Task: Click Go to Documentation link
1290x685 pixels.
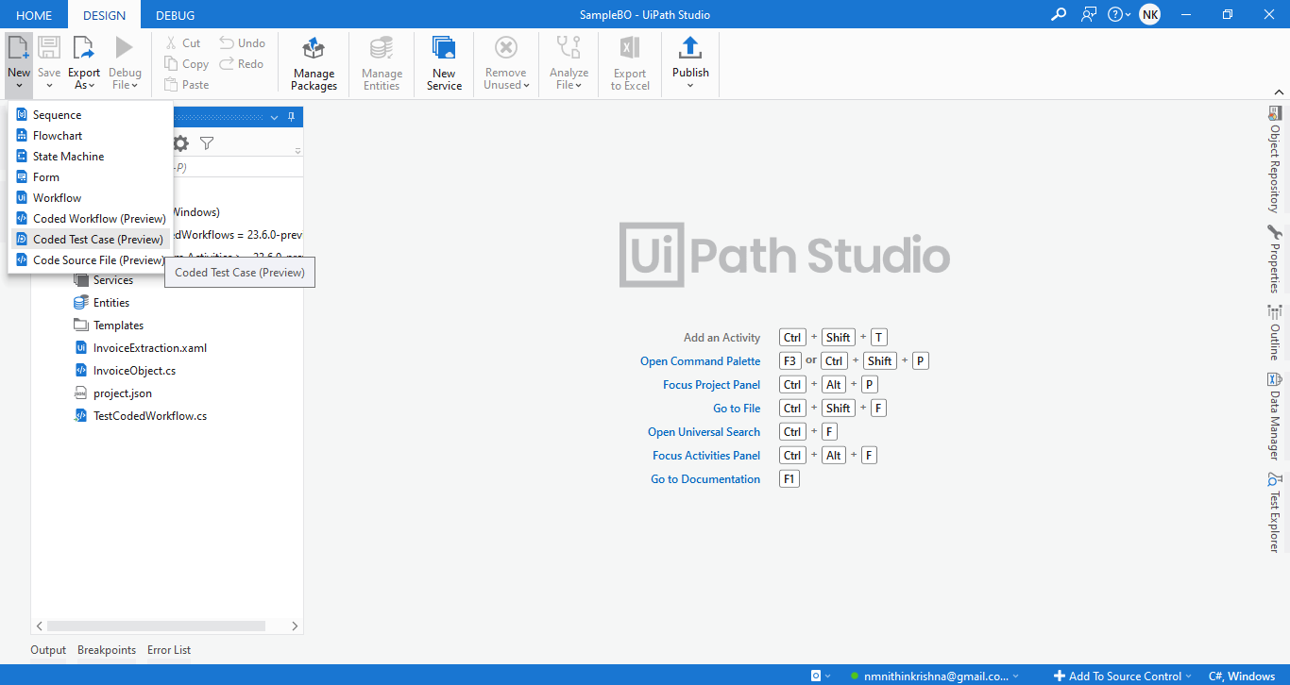Action: [705, 479]
